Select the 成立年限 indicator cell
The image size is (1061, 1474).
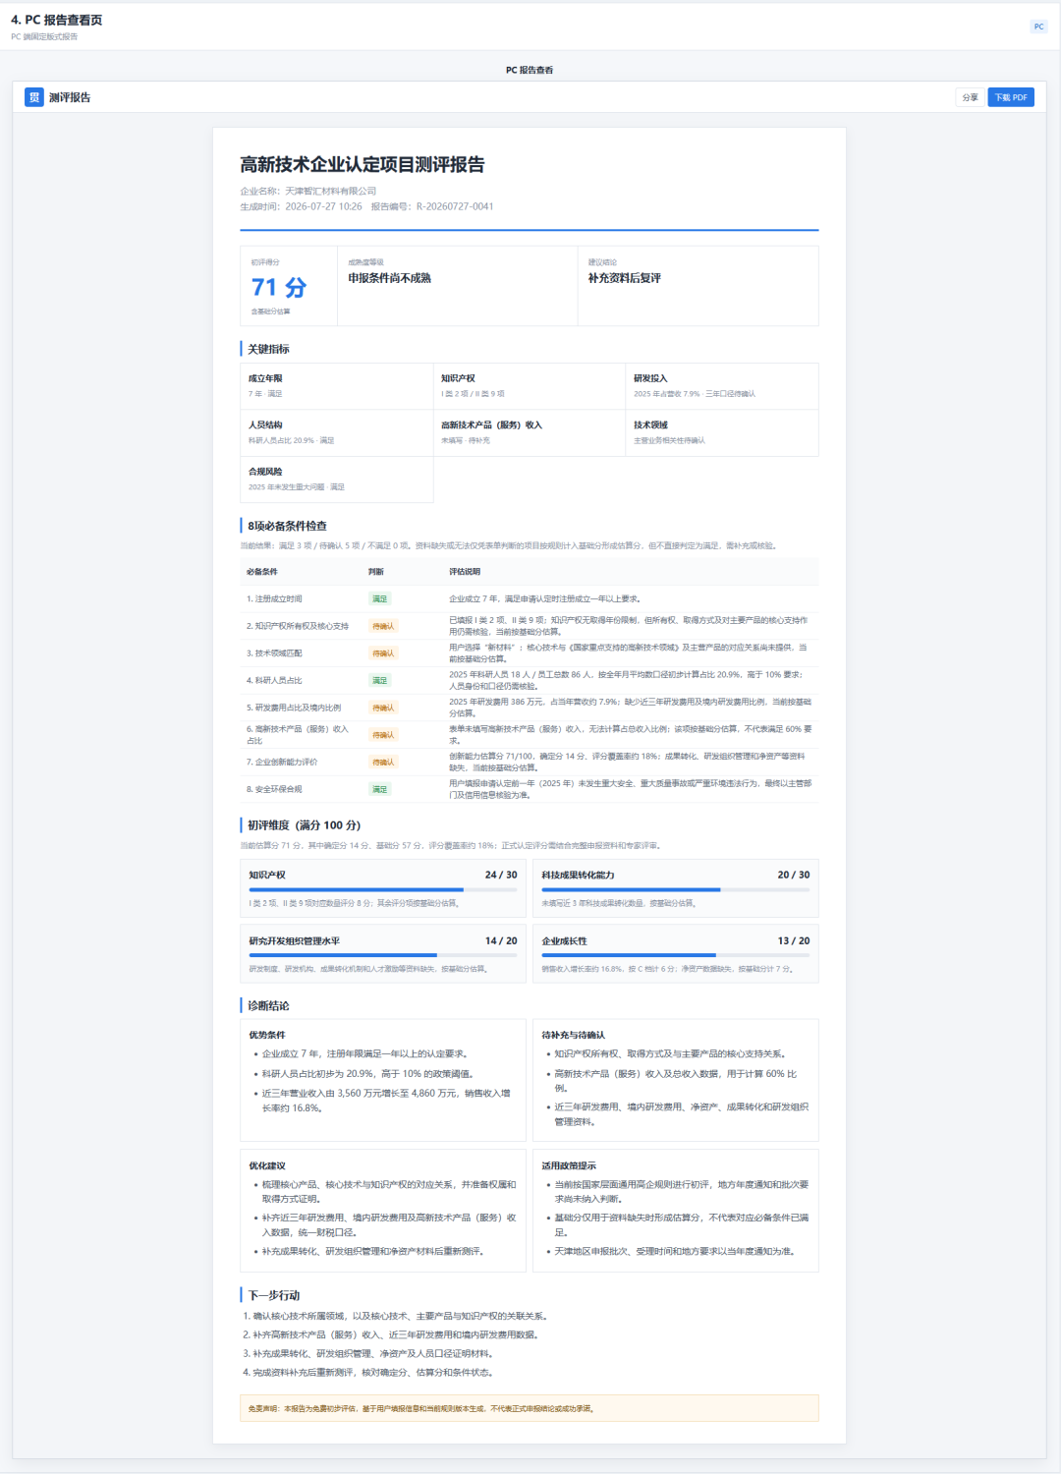[x=337, y=386]
